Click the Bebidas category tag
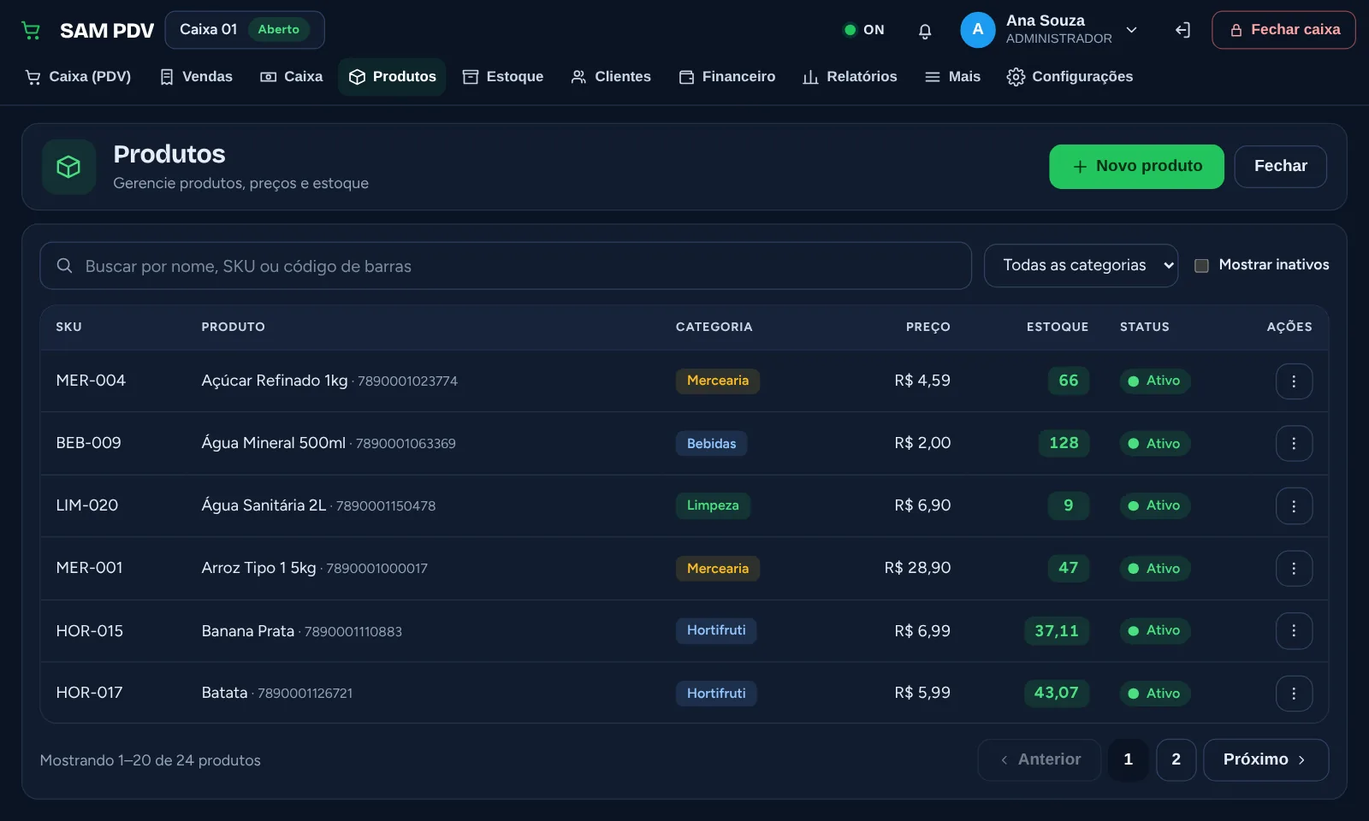This screenshot has width=1369, height=821. (711, 444)
